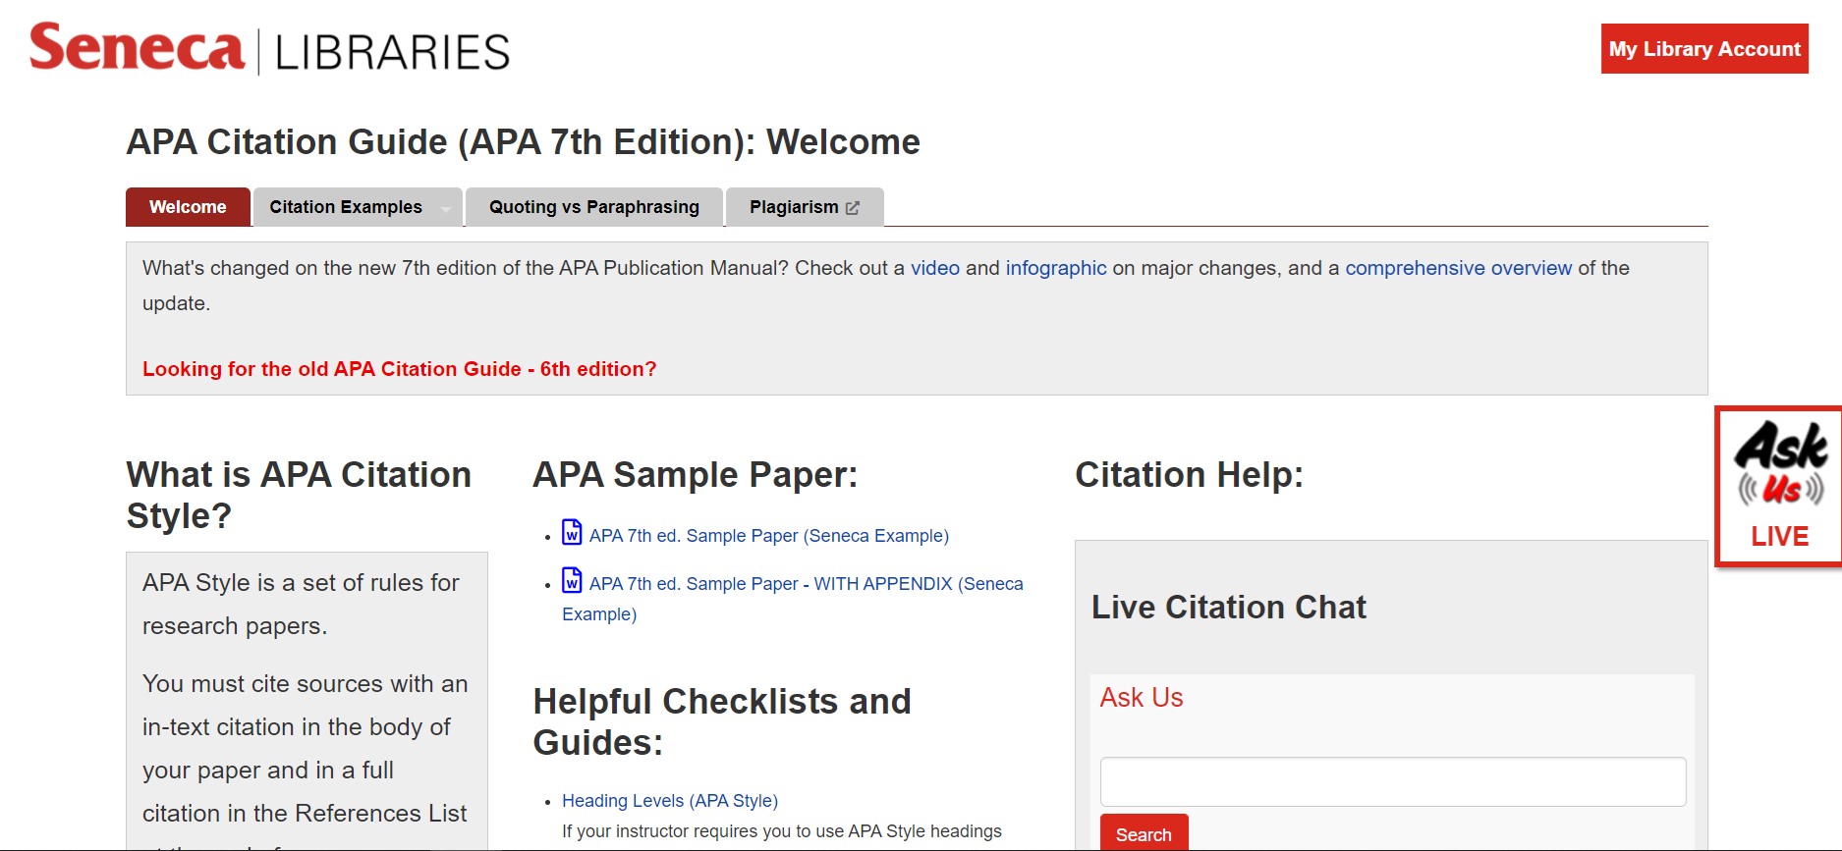This screenshot has width=1842, height=851.
Task: Click Word icon for WITH APPENDIX sample paper
Action: tap(572, 580)
